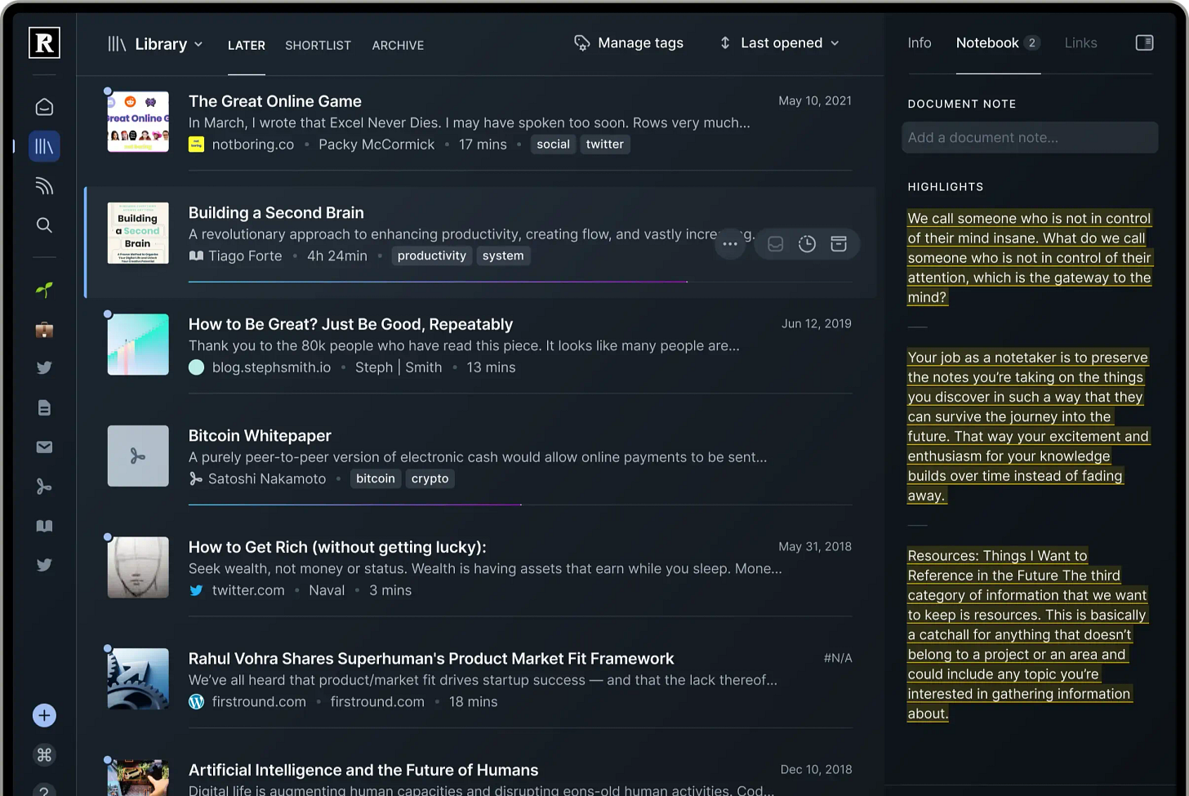Open the Links tab in the right panel
This screenshot has width=1189, height=796.
coord(1080,42)
